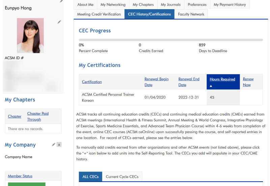270x186 pixels.
Task: Click the My Certifications heading
Action: pyautogui.click(x=100, y=65)
